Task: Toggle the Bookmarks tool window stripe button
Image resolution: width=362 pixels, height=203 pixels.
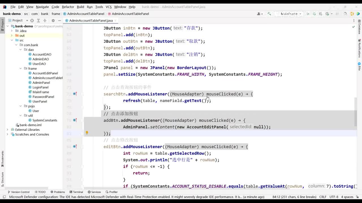Action: (3, 159)
